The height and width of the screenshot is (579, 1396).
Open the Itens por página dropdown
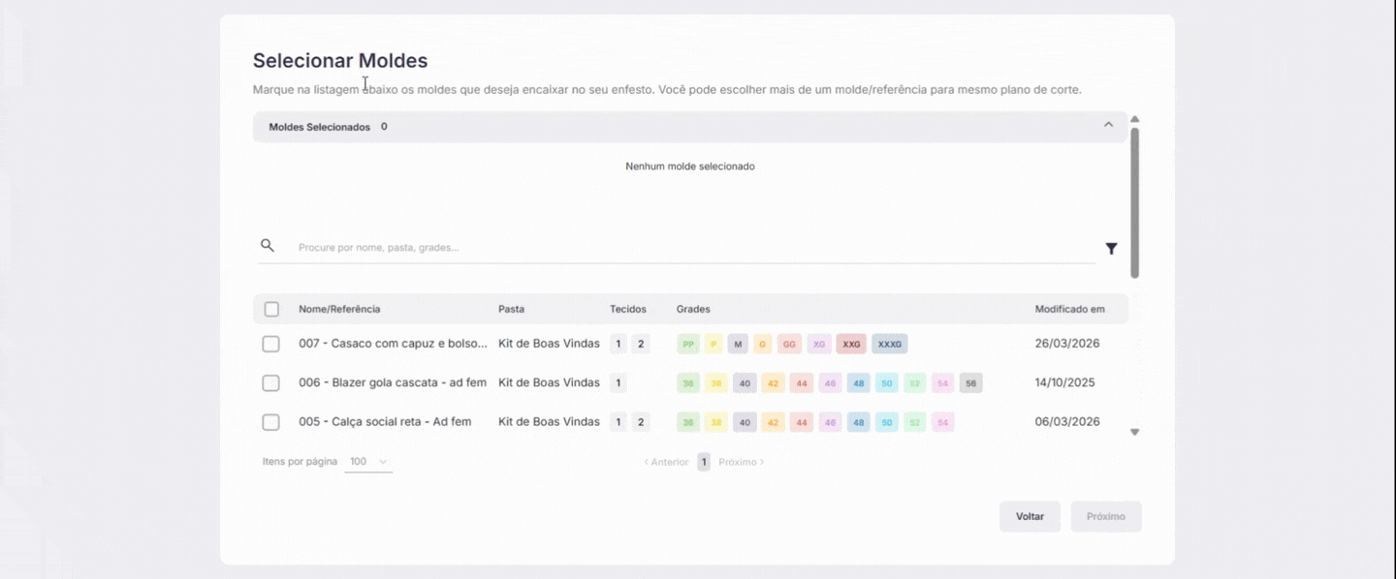coord(368,462)
